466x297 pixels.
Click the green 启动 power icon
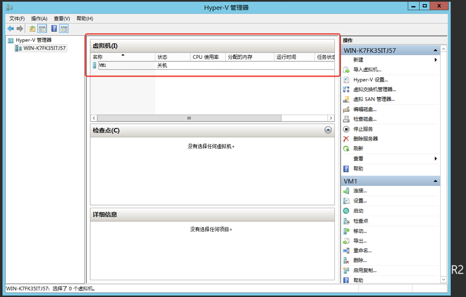tap(346, 211)
